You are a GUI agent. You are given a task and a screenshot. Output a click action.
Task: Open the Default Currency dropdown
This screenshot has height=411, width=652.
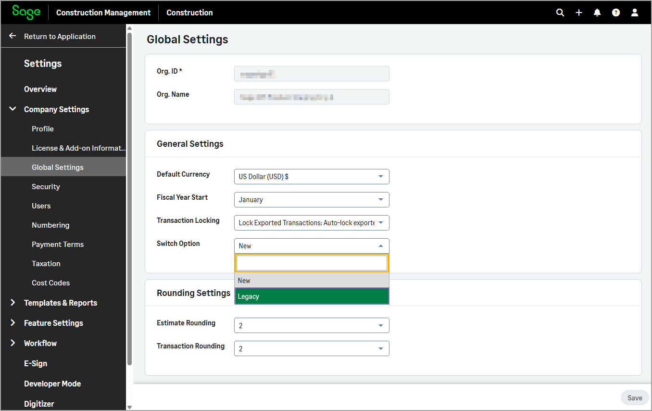312,177
